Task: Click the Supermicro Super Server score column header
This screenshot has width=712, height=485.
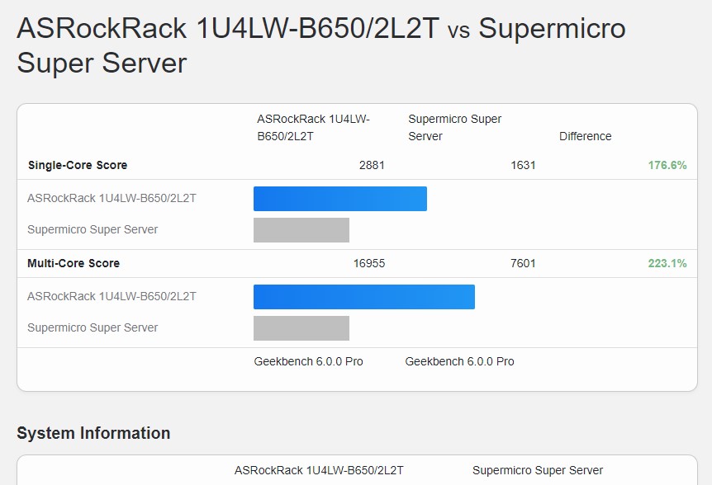Action: pos(454,127)
